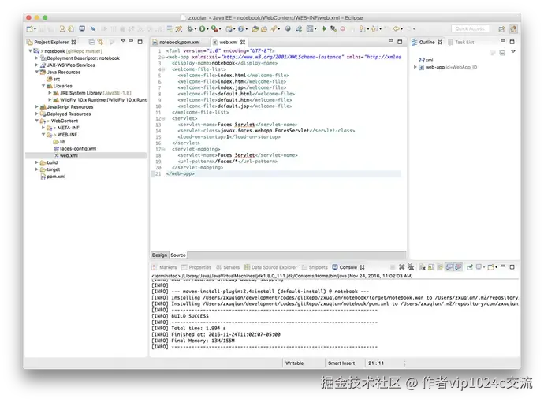The width and height of the screenshot is (544, 402).
Task: Click Writable status bar entry
Action: (x=295, y=363)
